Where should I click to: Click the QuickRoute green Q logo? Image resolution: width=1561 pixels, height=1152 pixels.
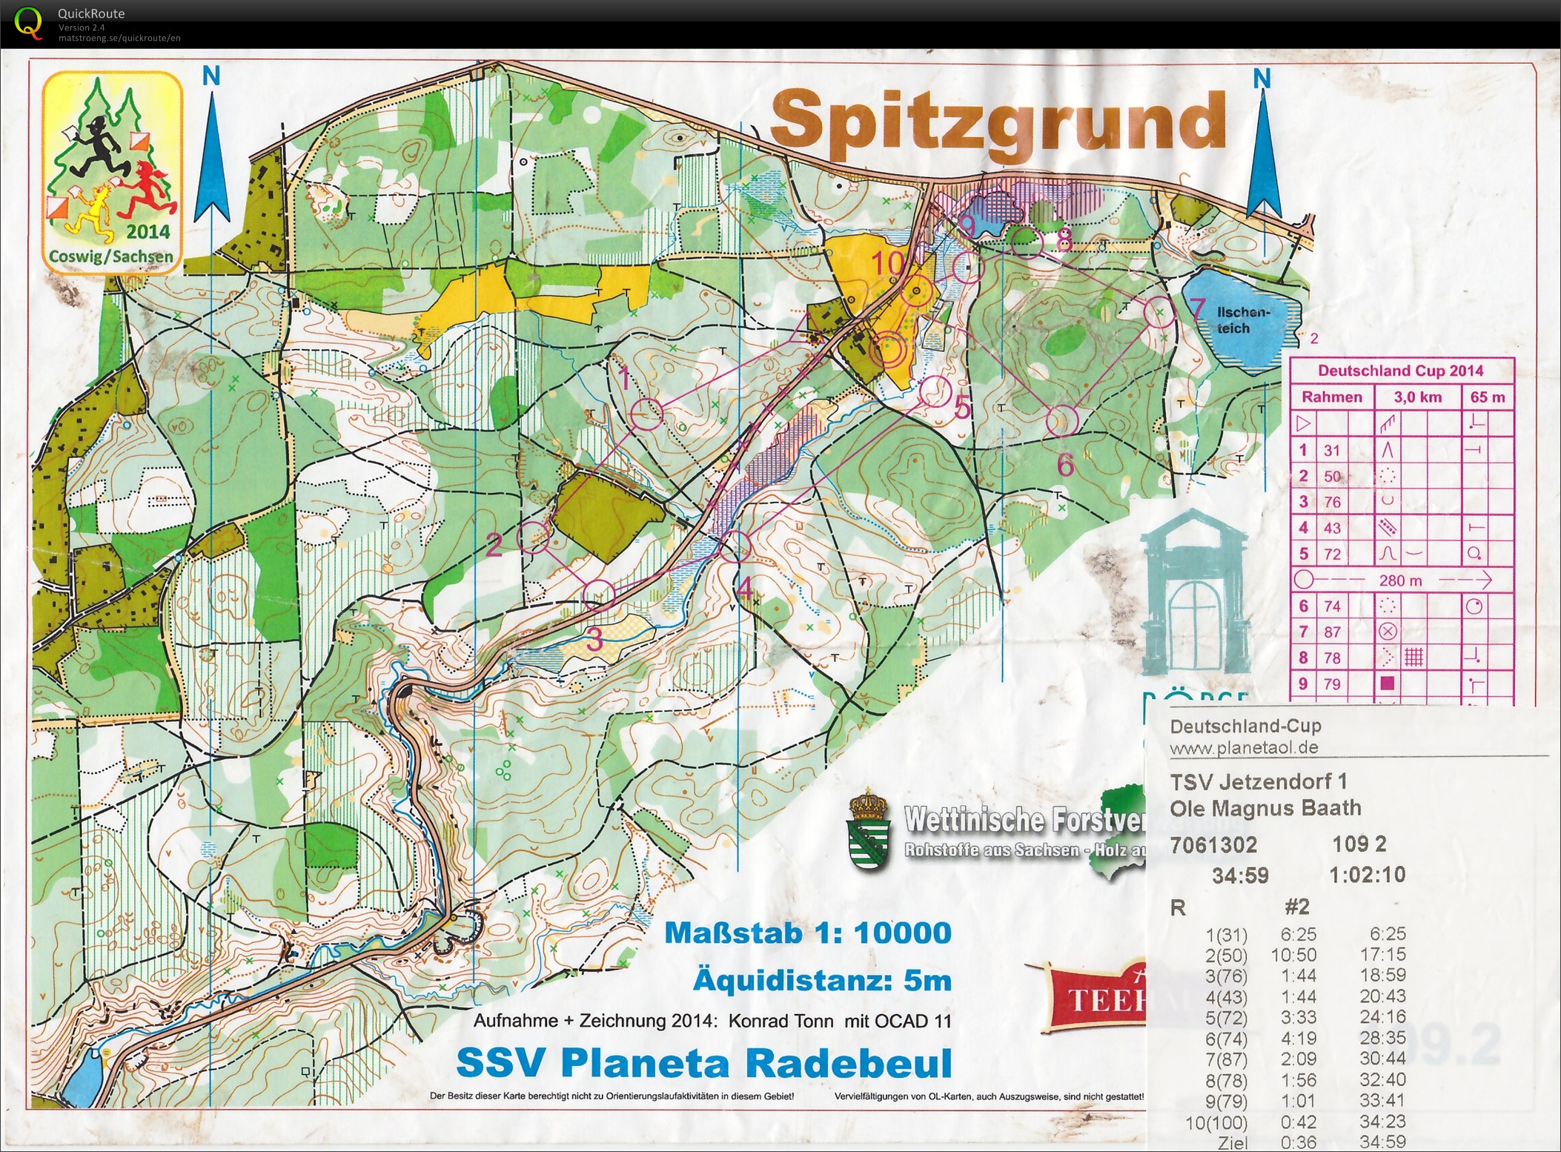tap(28, 22)
